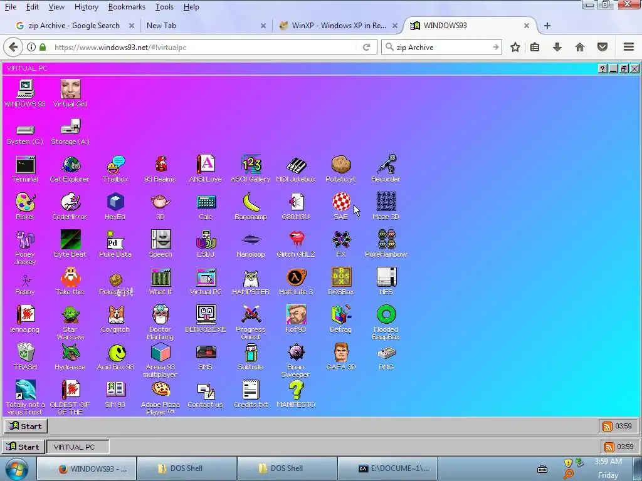
Task: Open the Trollbox chat icon
Action: [115, 168]
